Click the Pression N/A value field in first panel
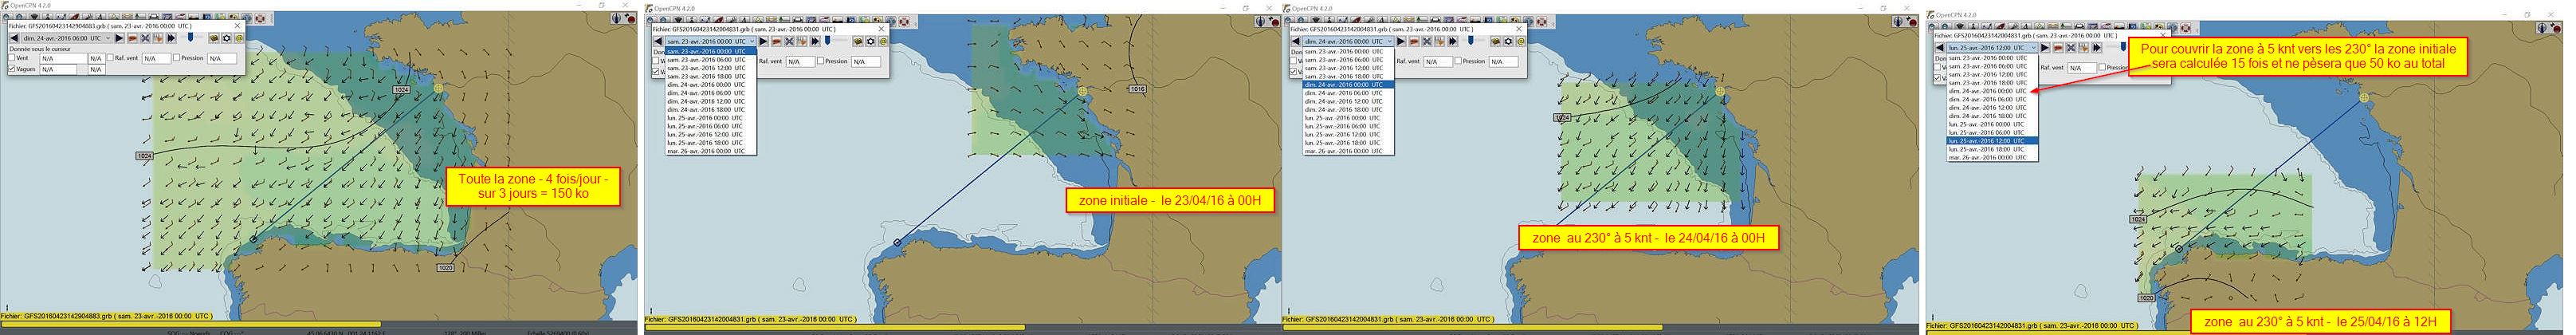The width and height of the screenshot is (2576, 335). point(222,59)
